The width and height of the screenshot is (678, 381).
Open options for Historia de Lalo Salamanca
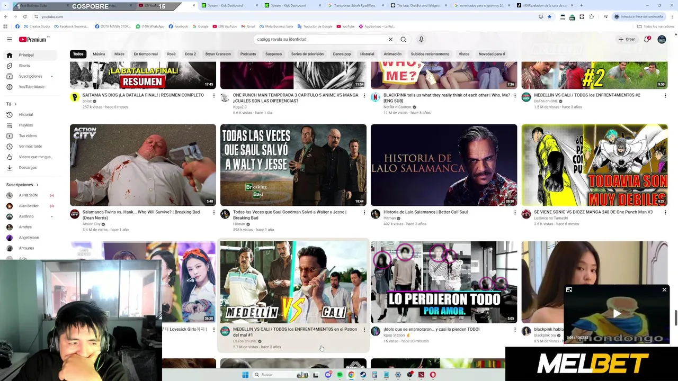(515, 213)
